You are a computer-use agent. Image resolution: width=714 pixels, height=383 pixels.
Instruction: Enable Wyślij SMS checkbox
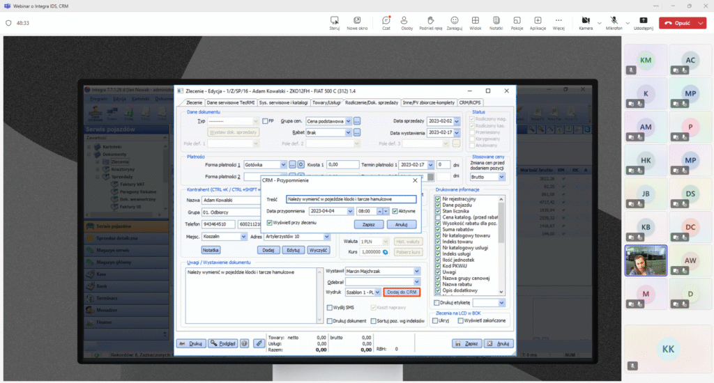330,308
